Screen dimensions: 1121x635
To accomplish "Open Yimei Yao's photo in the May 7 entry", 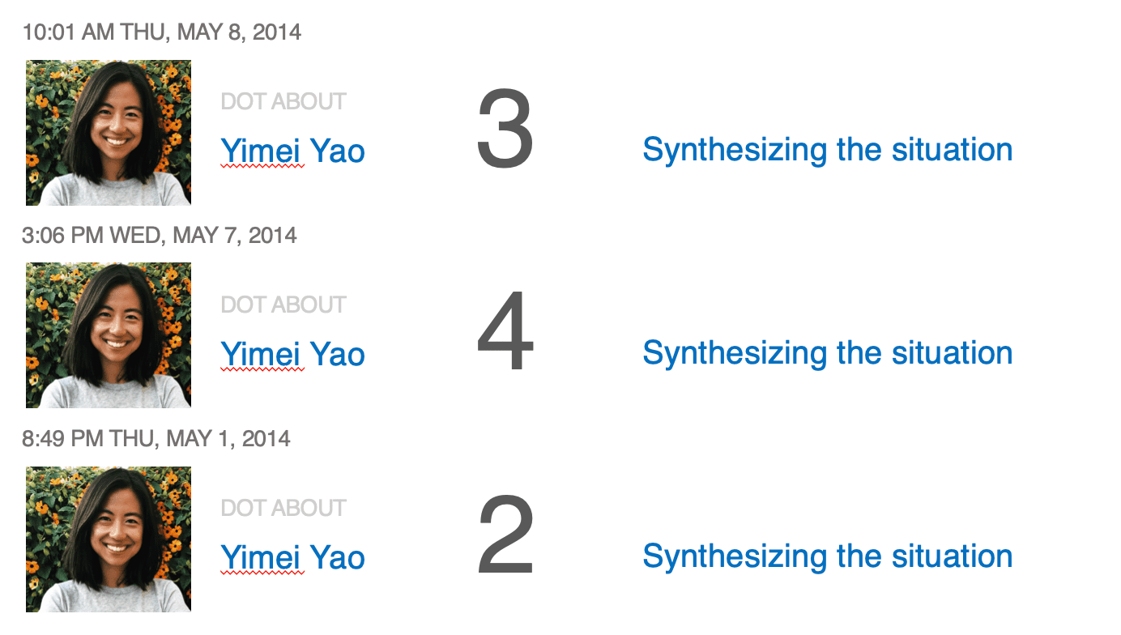I will coord(109,335).
